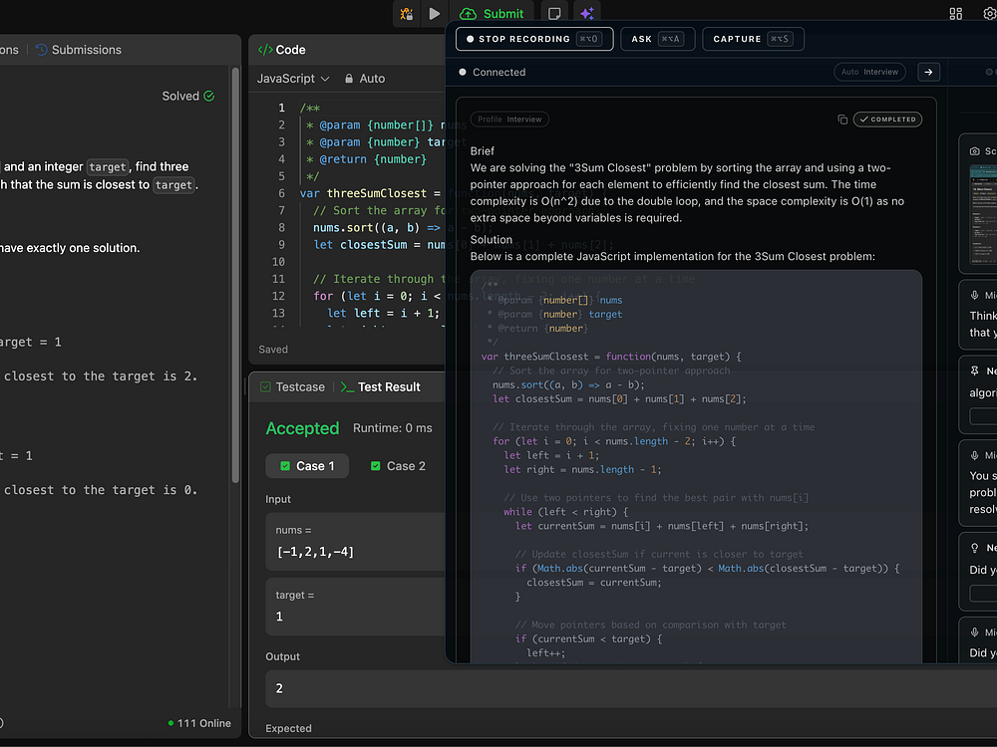Click the lock icon next to Auto

(x=349, y=79)
